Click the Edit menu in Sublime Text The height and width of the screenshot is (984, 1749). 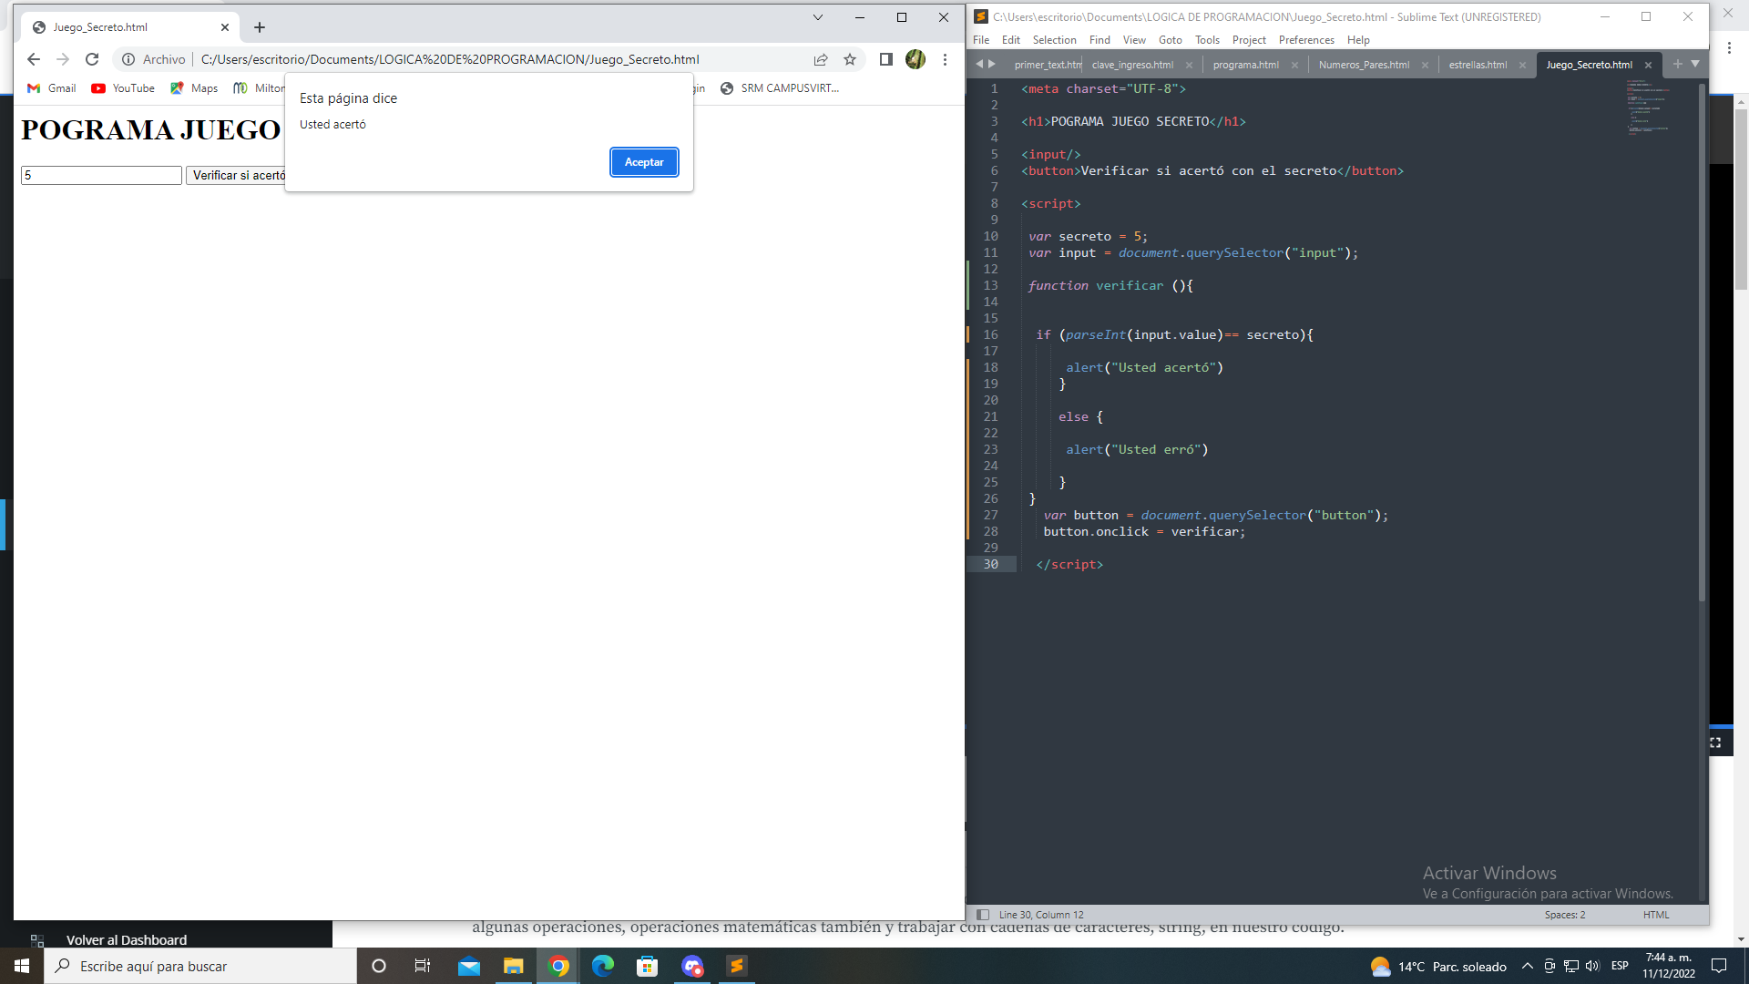[x=1010, y=40]
